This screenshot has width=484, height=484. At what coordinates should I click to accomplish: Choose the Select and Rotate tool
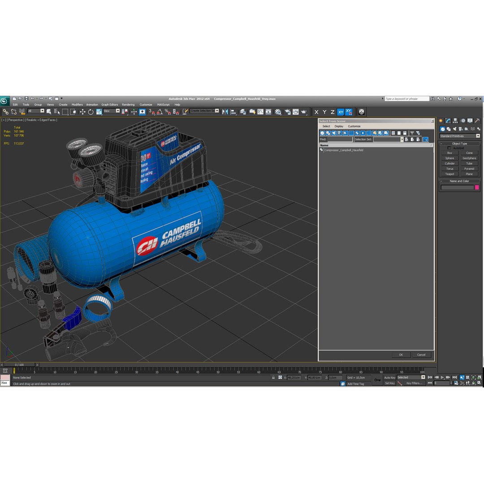click(x=91, y=112)
